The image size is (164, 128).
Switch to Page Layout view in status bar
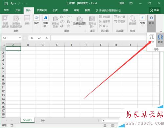click(113, 125)
